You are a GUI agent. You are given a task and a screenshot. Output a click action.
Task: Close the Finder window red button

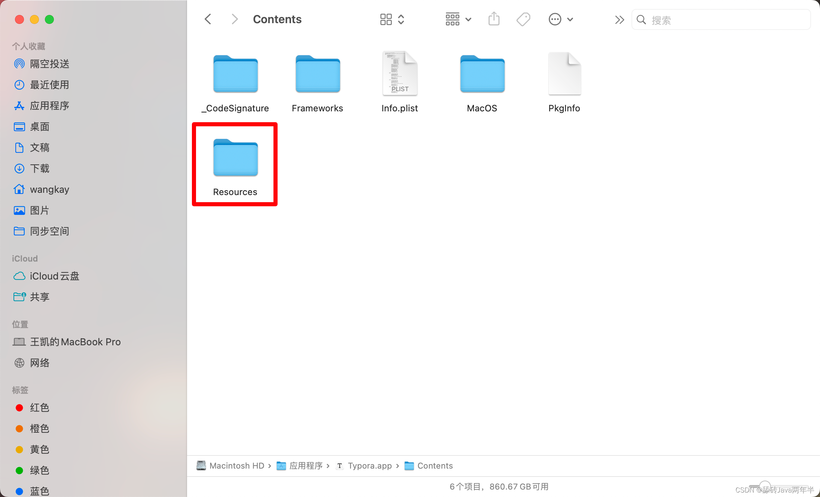19,19
